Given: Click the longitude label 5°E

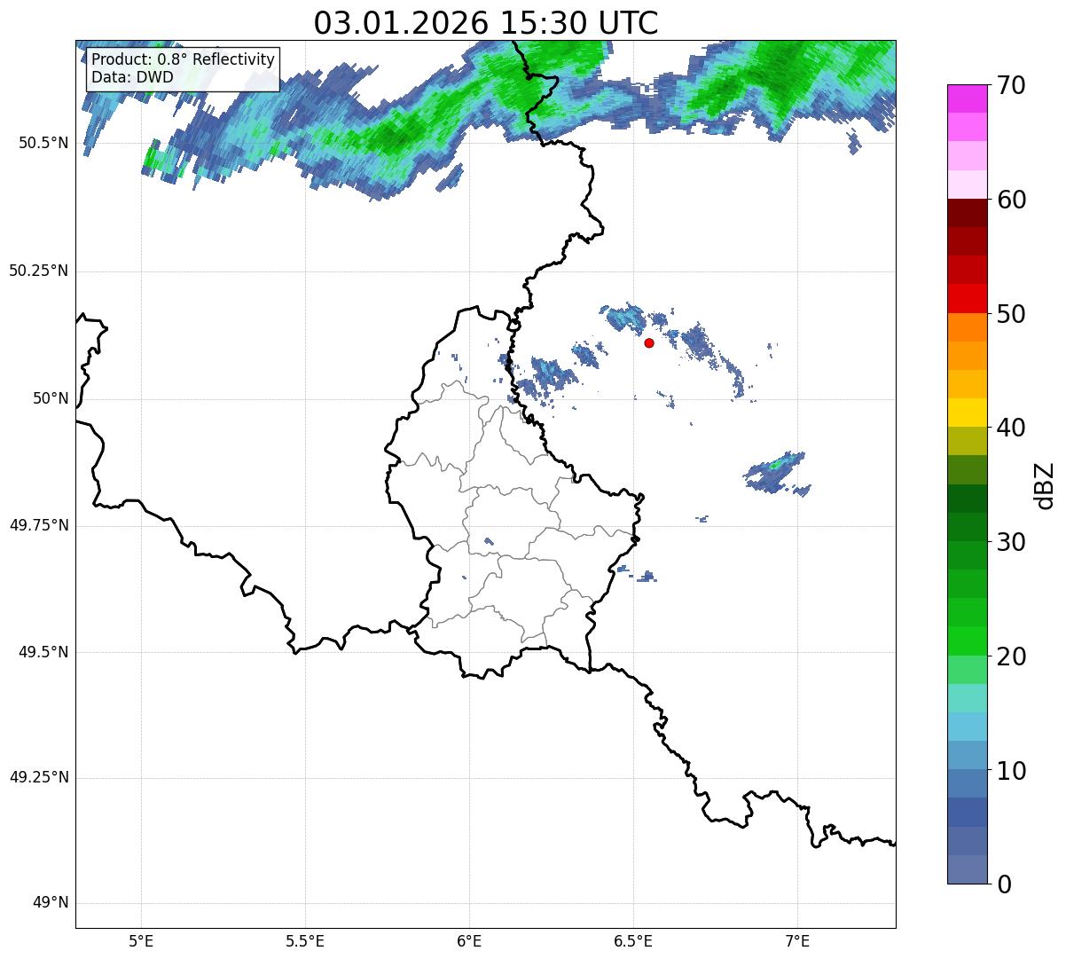Looking at the screenshot, I should (x=141, y=940).
